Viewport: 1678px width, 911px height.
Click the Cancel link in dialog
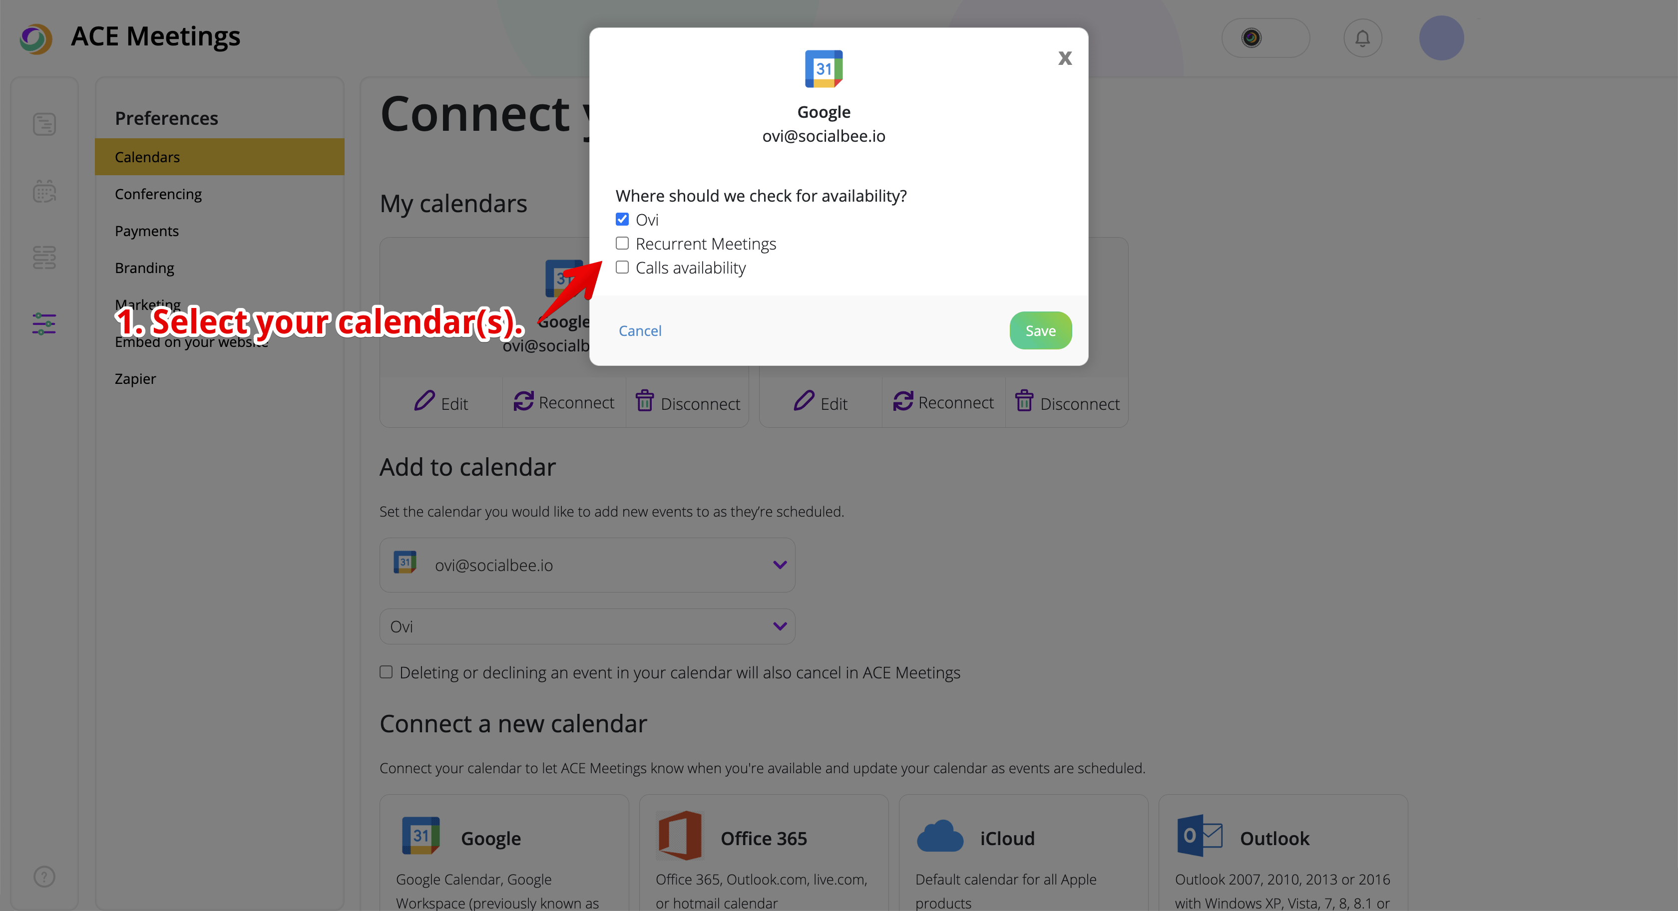[640, 330]
